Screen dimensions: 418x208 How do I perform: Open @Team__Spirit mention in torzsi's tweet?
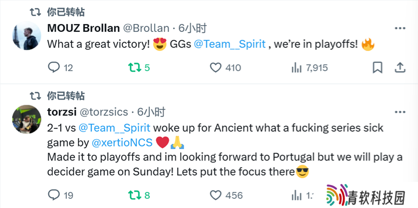click(114, 128)
